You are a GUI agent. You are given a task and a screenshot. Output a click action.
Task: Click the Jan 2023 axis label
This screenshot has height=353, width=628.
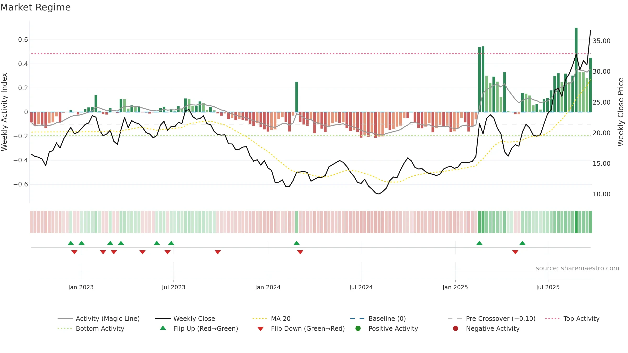81,287
